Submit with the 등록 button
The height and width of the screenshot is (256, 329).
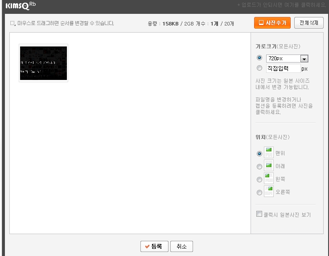[154, 246]
